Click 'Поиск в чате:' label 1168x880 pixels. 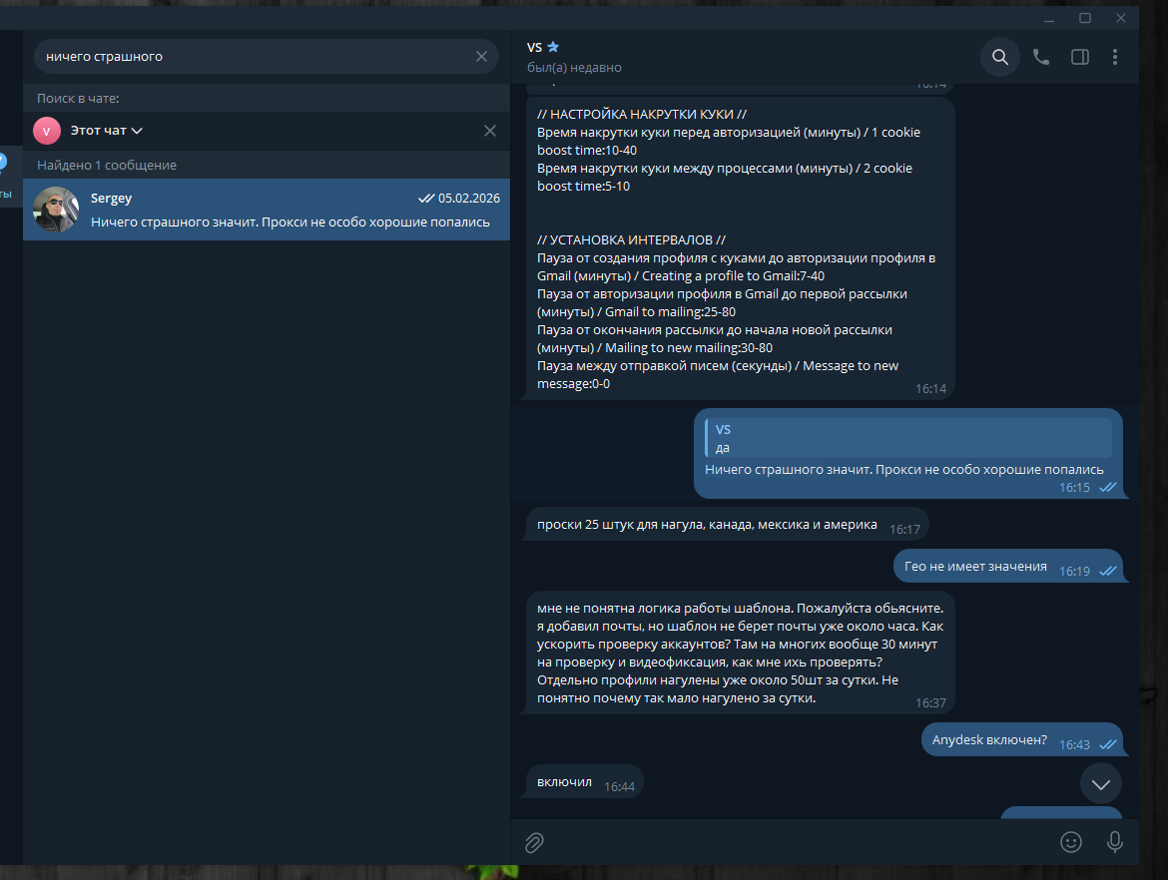[78, 98]
